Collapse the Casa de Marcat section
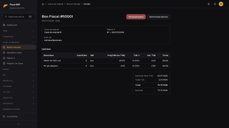Viewport: 229px width, 128px height. [19, 42]
